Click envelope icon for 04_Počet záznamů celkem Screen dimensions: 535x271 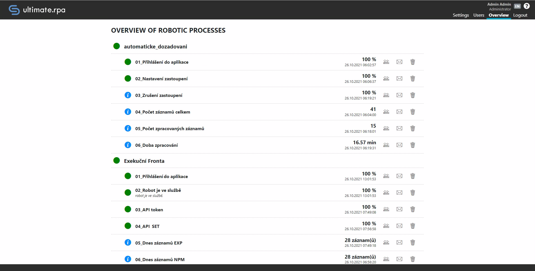click(x=399, y=112)
